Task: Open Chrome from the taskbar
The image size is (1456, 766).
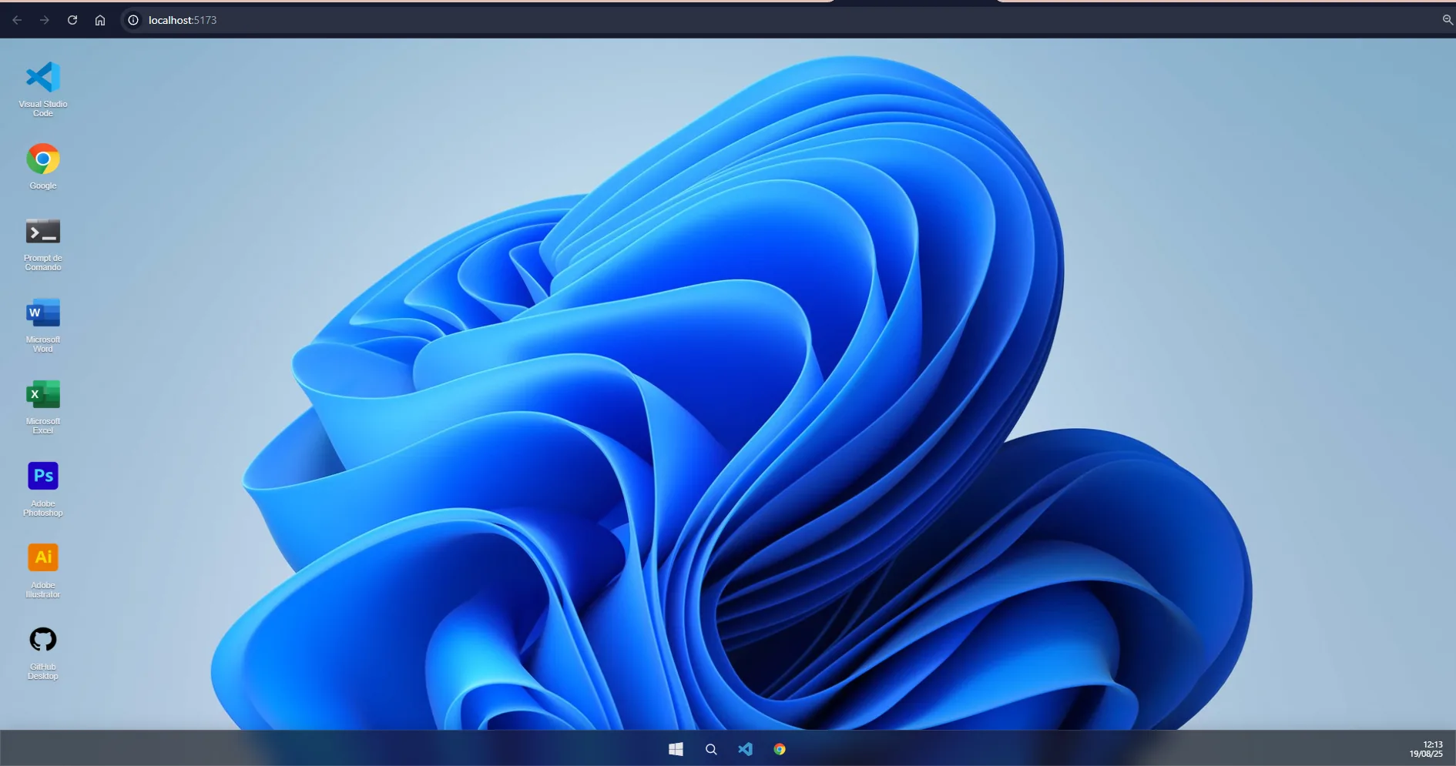Action: coord(780,749)
